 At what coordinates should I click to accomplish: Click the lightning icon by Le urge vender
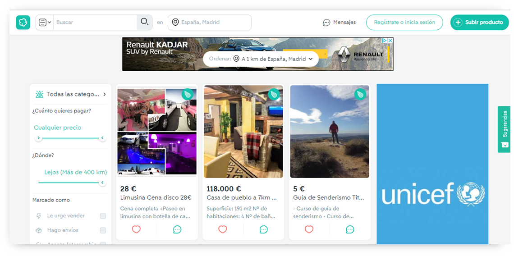[39, 216]
